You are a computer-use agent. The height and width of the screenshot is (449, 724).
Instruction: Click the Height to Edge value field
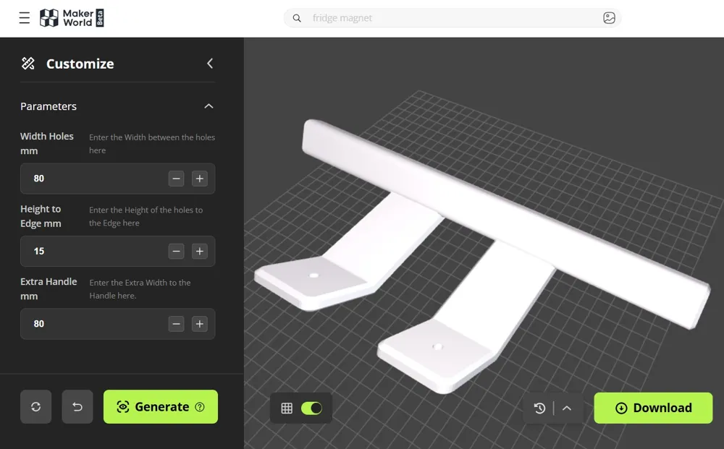click(x=118, y=251)
